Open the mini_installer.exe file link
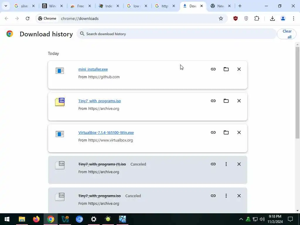 (x=93, y=69)
